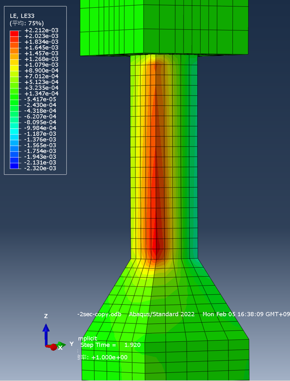Click the blue Z axis arrow of triad
Viewport: 290px width, 381px height.
tap(46, 334)
